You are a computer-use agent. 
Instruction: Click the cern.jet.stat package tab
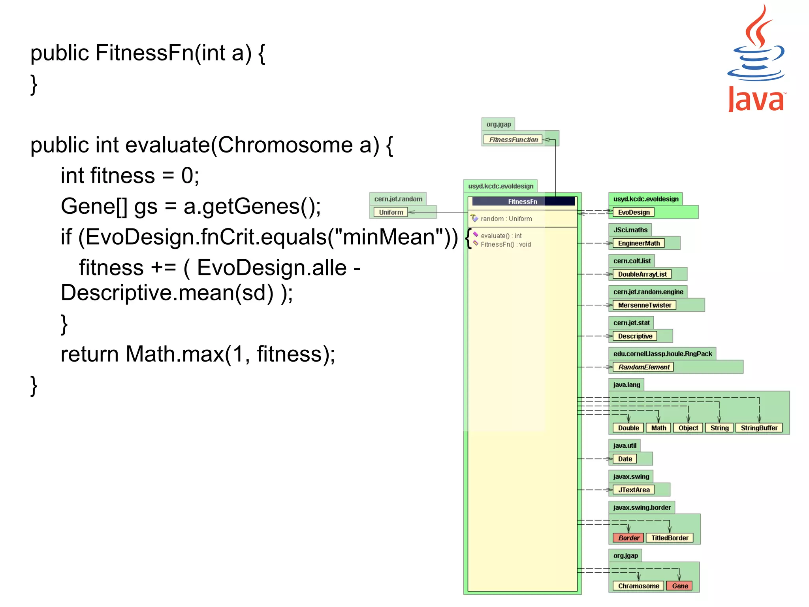631,322
